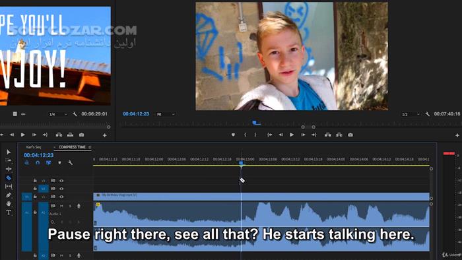Select the Slip tool
The width and height of the screenshot is (462, 260).
[x=9, y=186]
